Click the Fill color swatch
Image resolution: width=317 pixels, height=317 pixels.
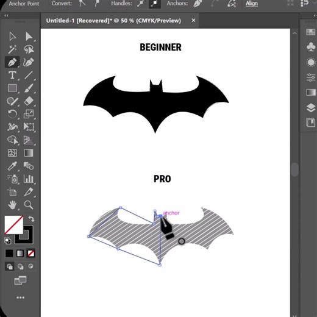[x=13, y=225]
